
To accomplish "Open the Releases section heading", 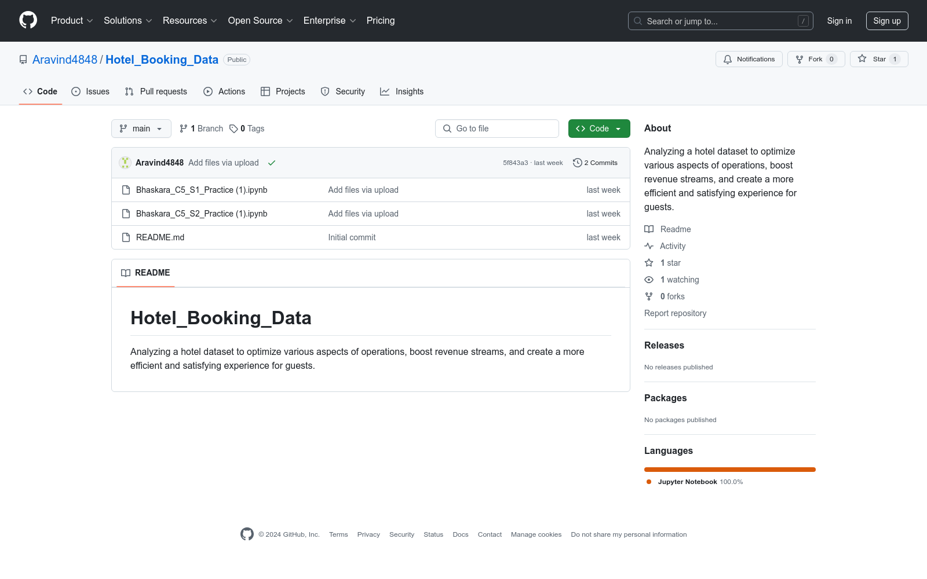I will tap(664, 345).
